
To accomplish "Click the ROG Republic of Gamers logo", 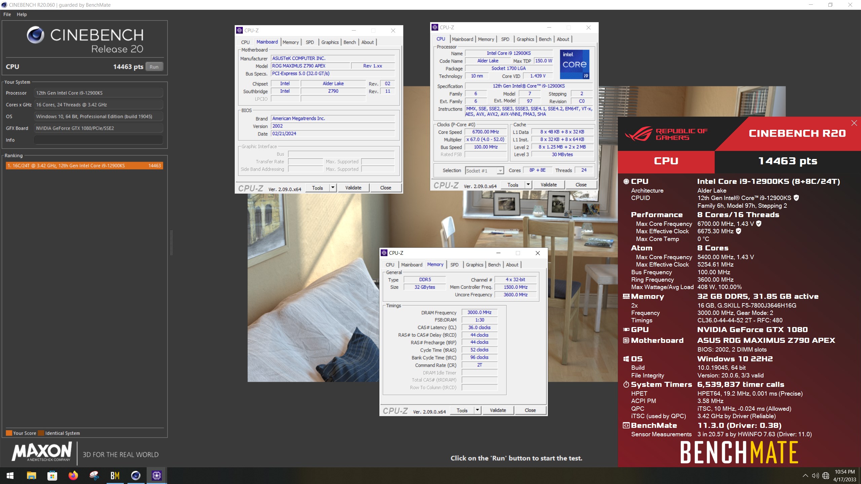I will pos(666,134).
